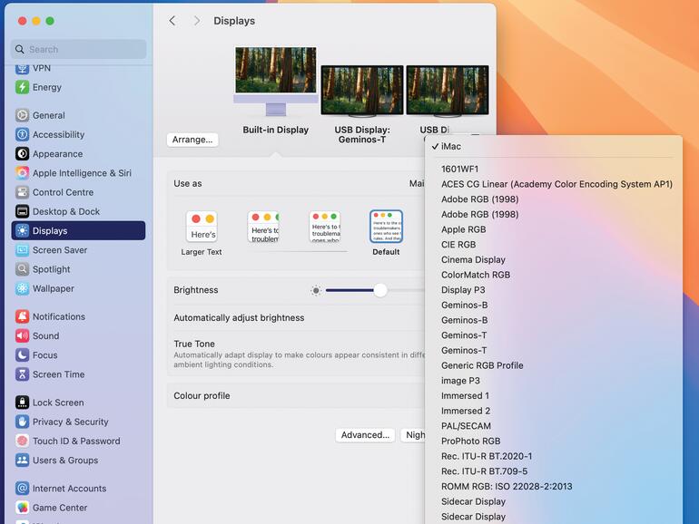Select Cinema Display menu entry

[473, 260]
